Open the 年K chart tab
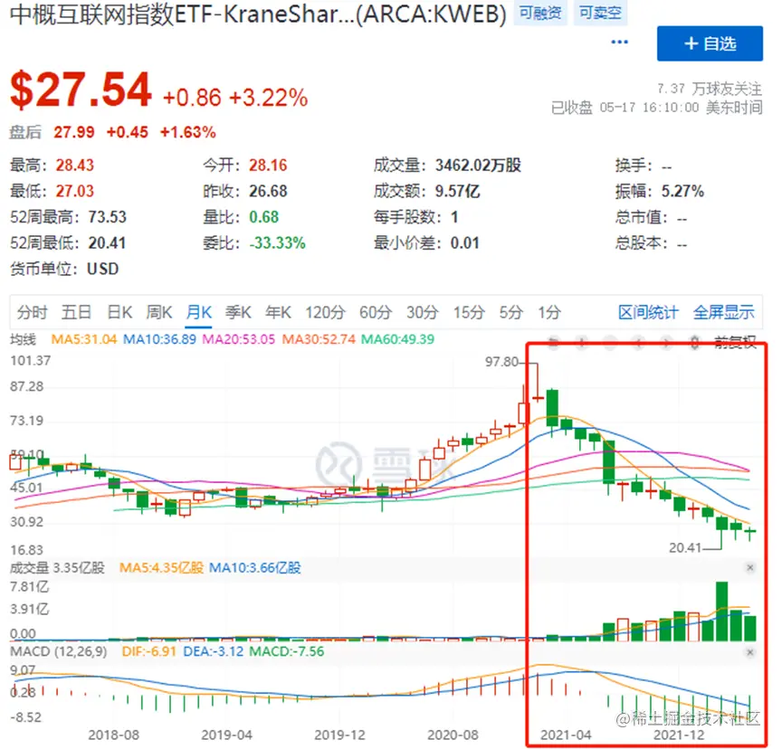This screenshot has height=749, width=782. (x=278, y=312)
